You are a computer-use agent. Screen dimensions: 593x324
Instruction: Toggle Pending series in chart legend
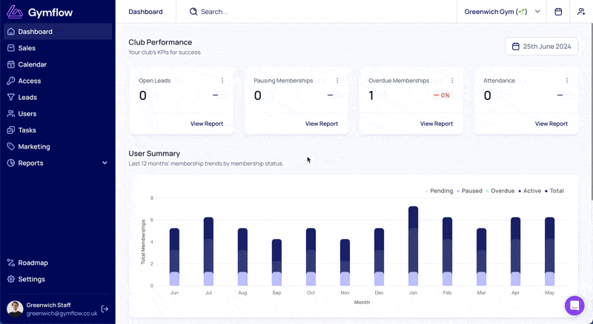point(439,191)
